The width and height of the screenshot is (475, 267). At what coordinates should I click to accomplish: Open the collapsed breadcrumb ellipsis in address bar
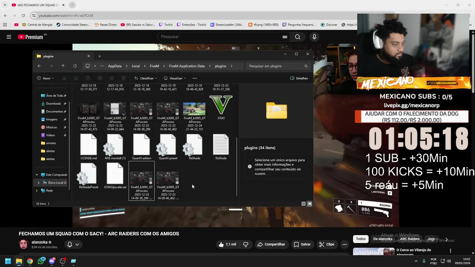pyautogui.click(x=102, y=66)
